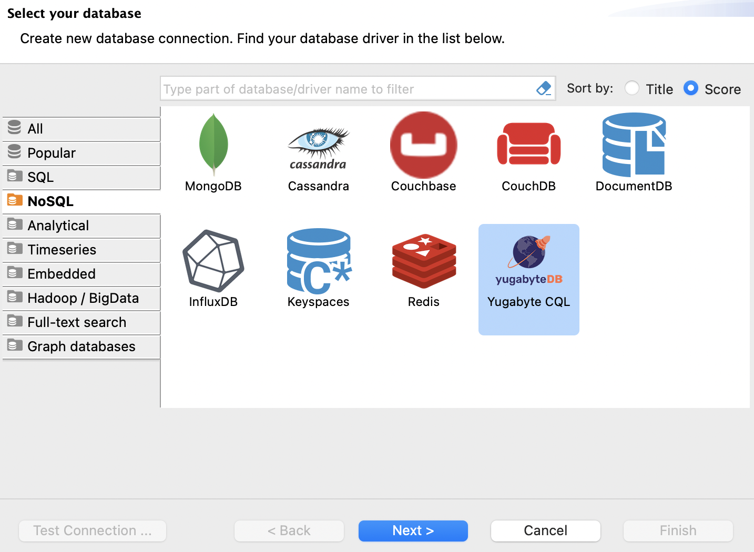Image resolution: width=754 pixels, height=552 pixels.
Task: Select the MongoDB database driver
Action: (x=213, y=152)
